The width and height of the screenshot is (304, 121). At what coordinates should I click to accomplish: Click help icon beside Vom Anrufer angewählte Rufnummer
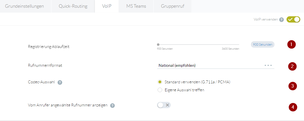pyautogui.click(x=113, y=106)
